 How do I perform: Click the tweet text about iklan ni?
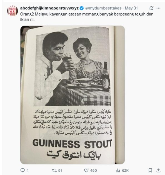pyautogui.click(x=87, y=17)
